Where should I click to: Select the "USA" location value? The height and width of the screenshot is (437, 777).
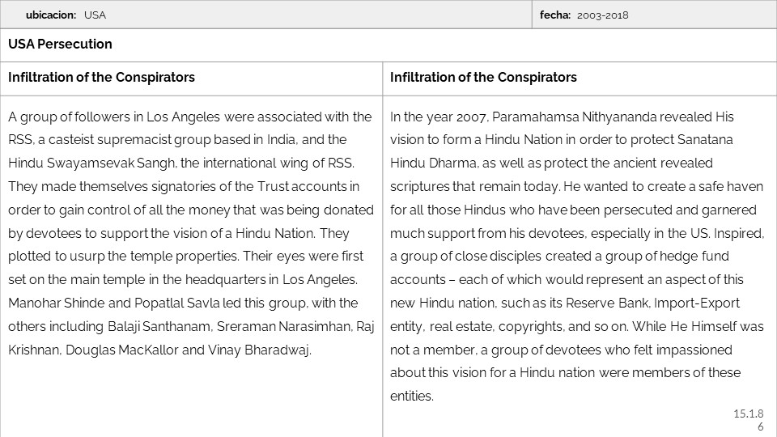pos(95,15)
